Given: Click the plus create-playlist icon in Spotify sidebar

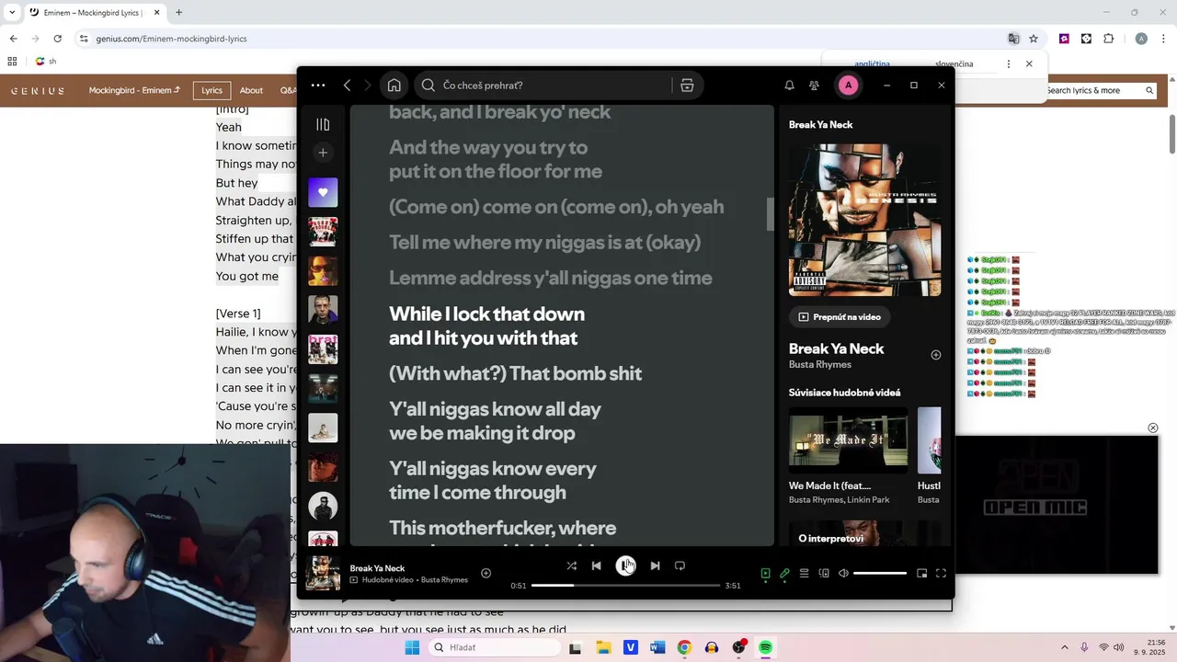Looking at the screenshot, I should coord(323,153).
